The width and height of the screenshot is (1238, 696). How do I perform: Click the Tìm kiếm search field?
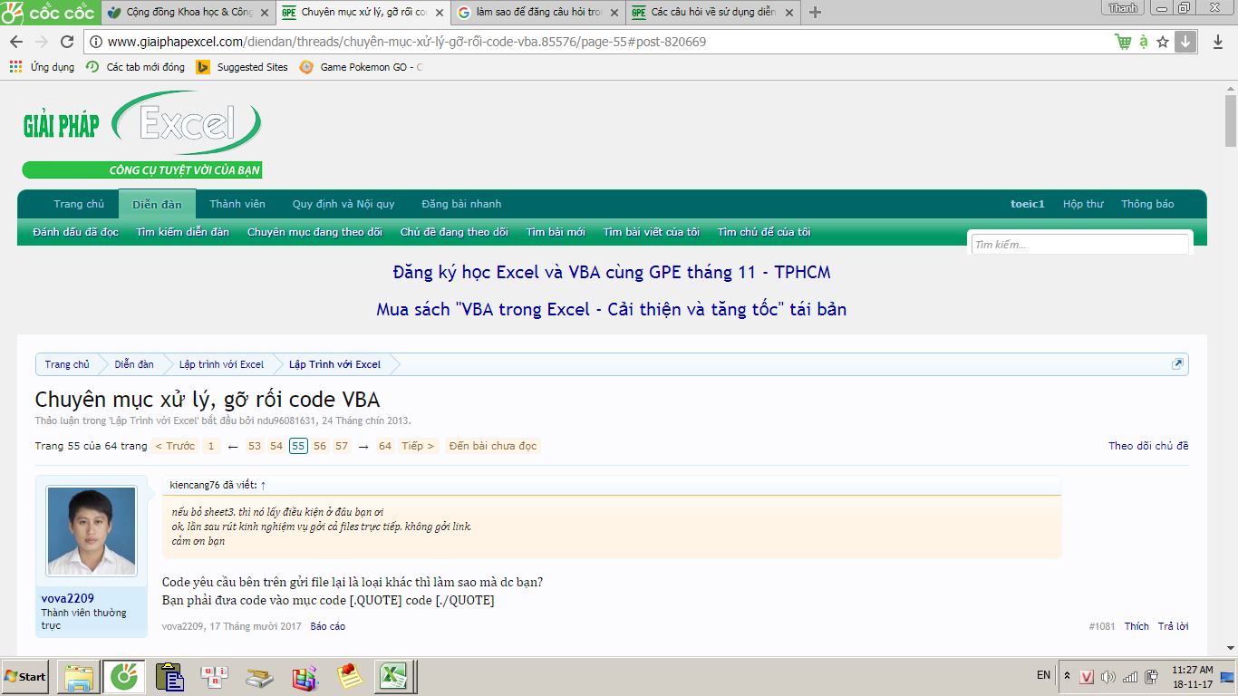tap(1078, 245)
